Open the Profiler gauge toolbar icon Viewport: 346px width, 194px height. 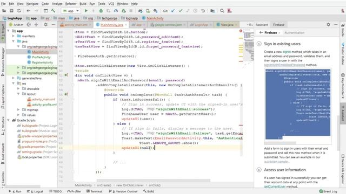116,11
